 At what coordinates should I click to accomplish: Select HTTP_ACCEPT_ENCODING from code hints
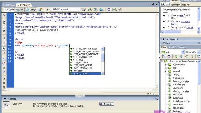click(85, 51)
